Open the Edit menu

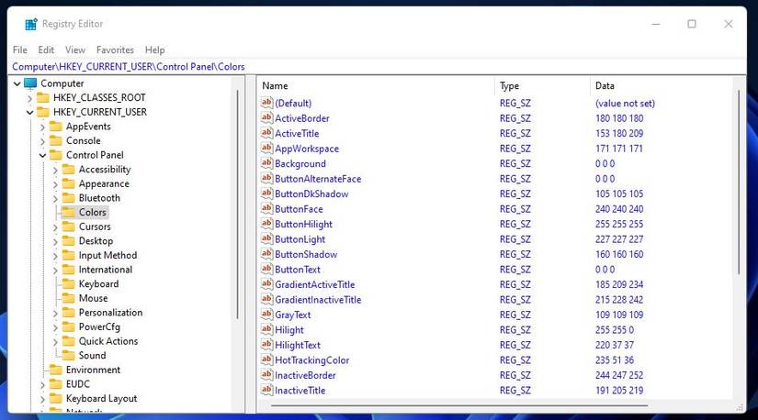[x=46, y=50]
